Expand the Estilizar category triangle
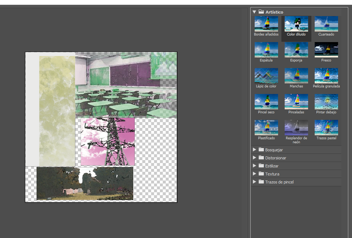352x238 pixels. pos(254,166)
